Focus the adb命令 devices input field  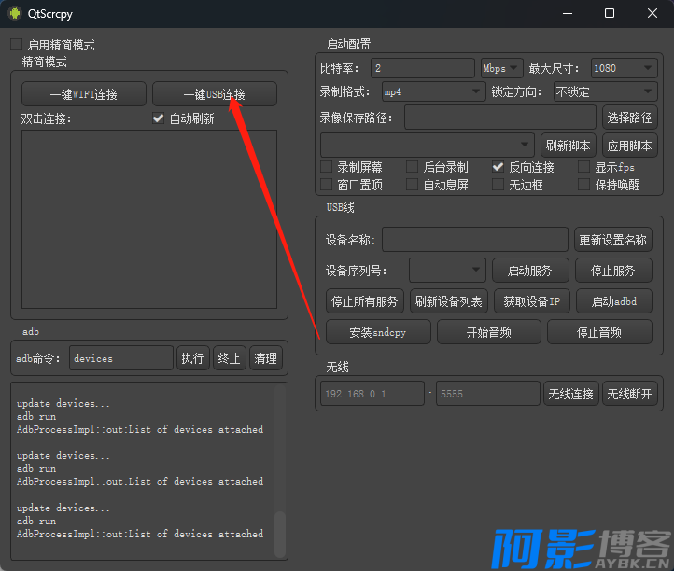point(121,358)
